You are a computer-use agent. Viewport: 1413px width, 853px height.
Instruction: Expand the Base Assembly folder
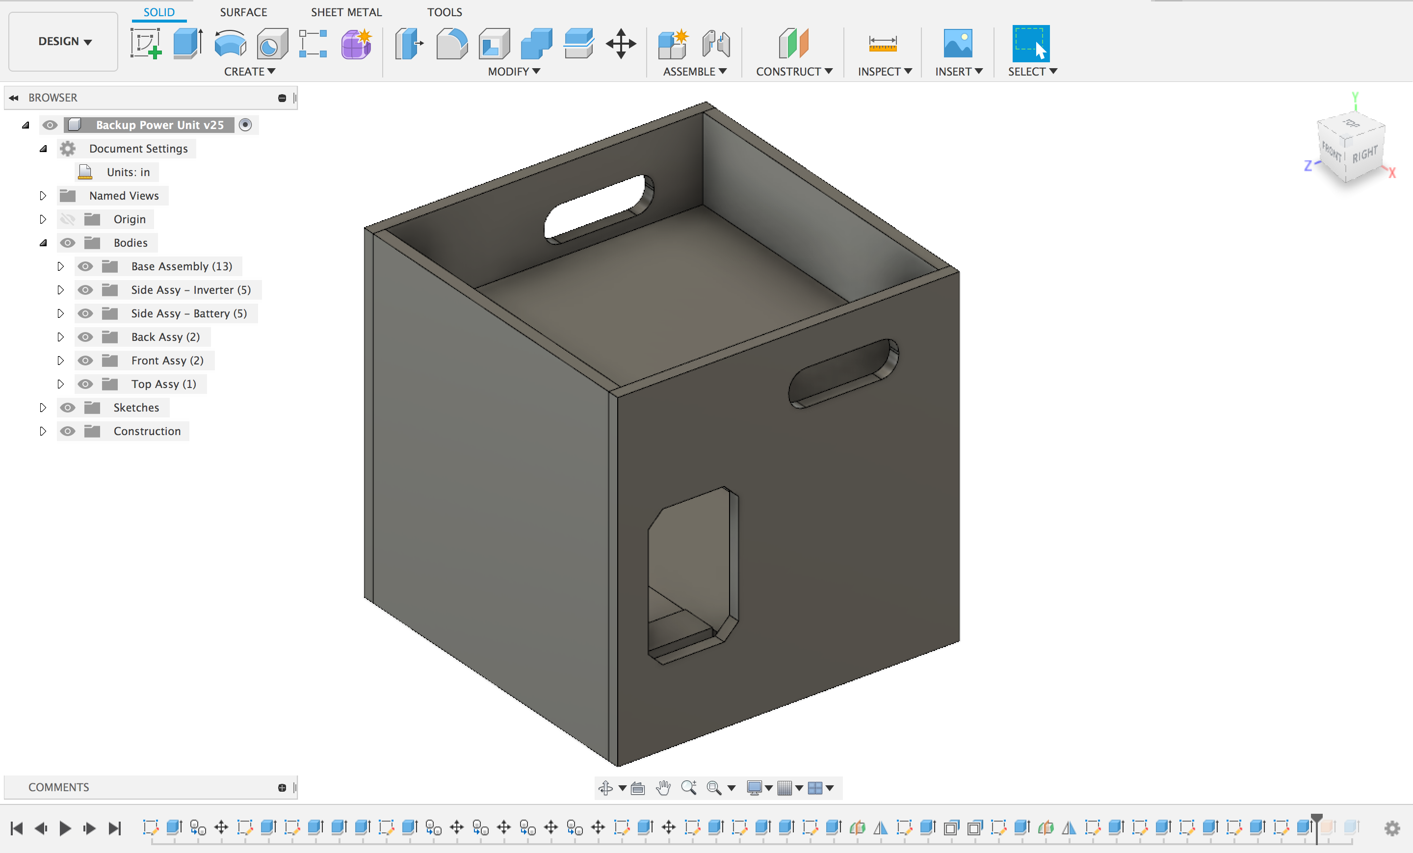click(60, 266)
